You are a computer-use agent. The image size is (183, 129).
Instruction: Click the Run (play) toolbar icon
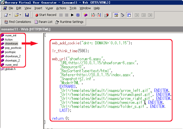click(72, 15)
